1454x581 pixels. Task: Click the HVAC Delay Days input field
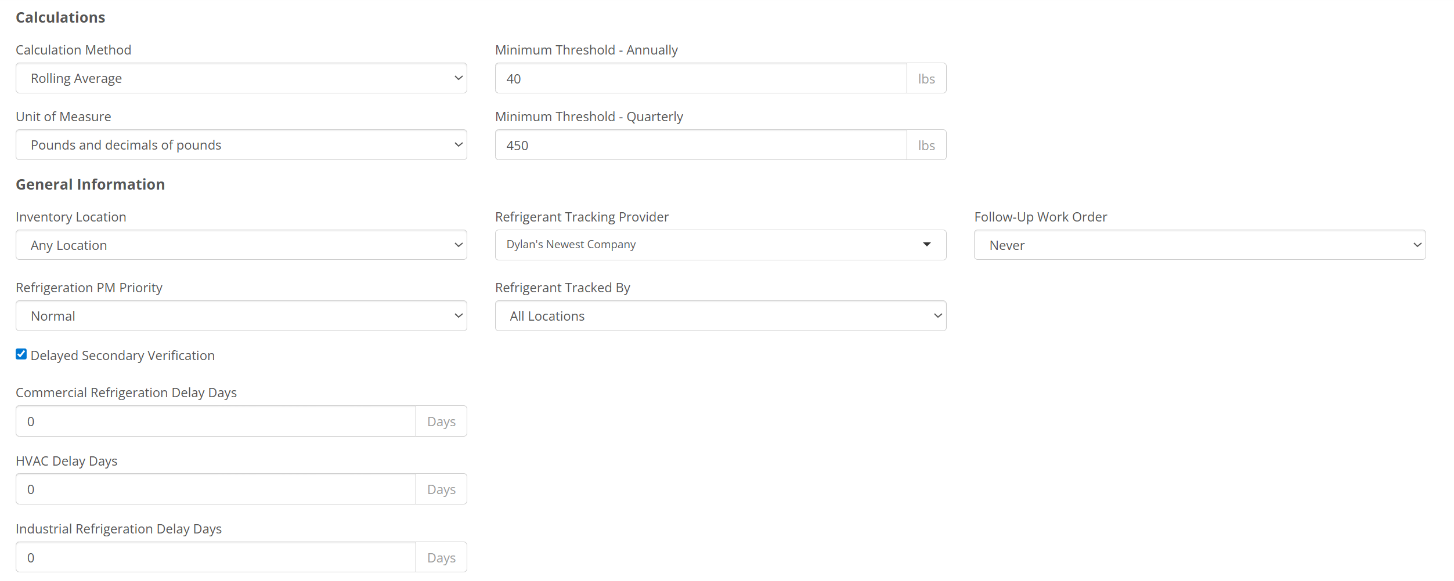pyautogui.click(x=215, y=489)
